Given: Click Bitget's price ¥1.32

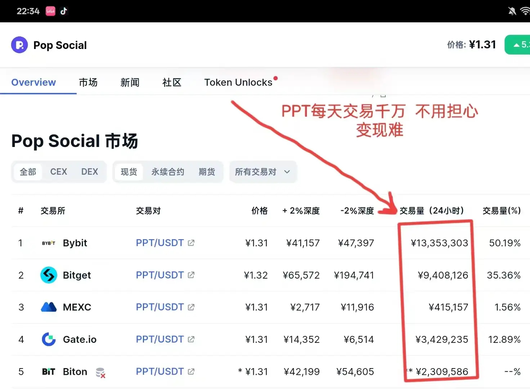Looking at the screenshot, I should [x=256, y=275].
